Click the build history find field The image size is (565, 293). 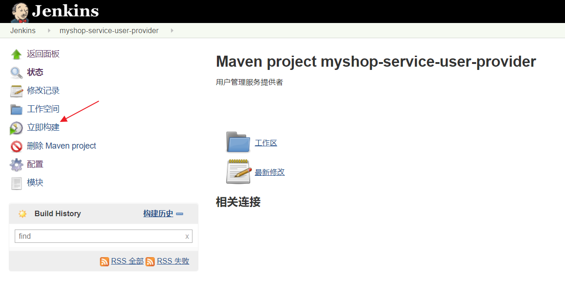[99, 236]
